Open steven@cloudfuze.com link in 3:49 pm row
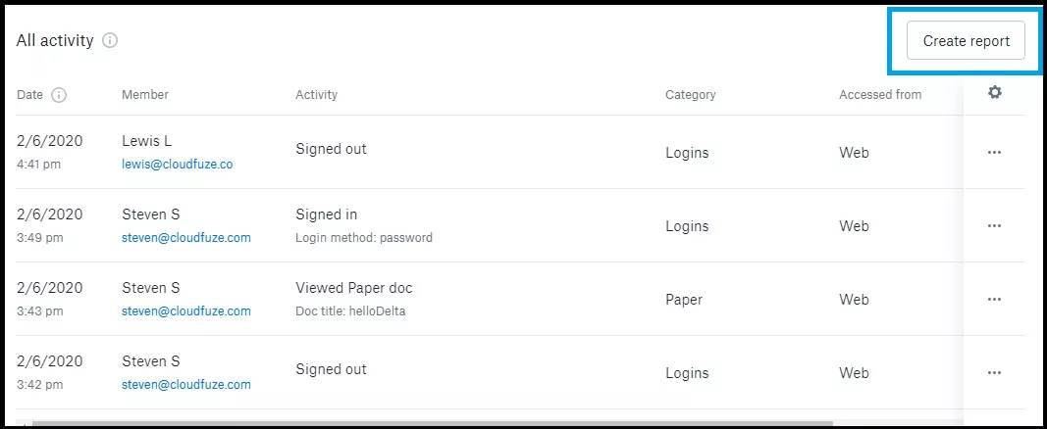Image resolution: width=1047 pixels, height=429 pixels. (186, 237)
